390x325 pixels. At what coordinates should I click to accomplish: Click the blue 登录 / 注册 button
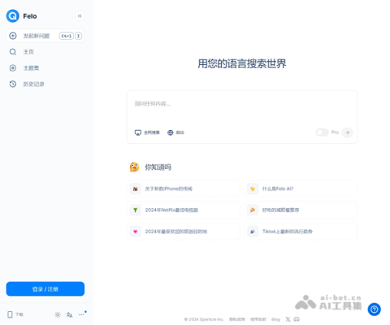click(45, 289)
